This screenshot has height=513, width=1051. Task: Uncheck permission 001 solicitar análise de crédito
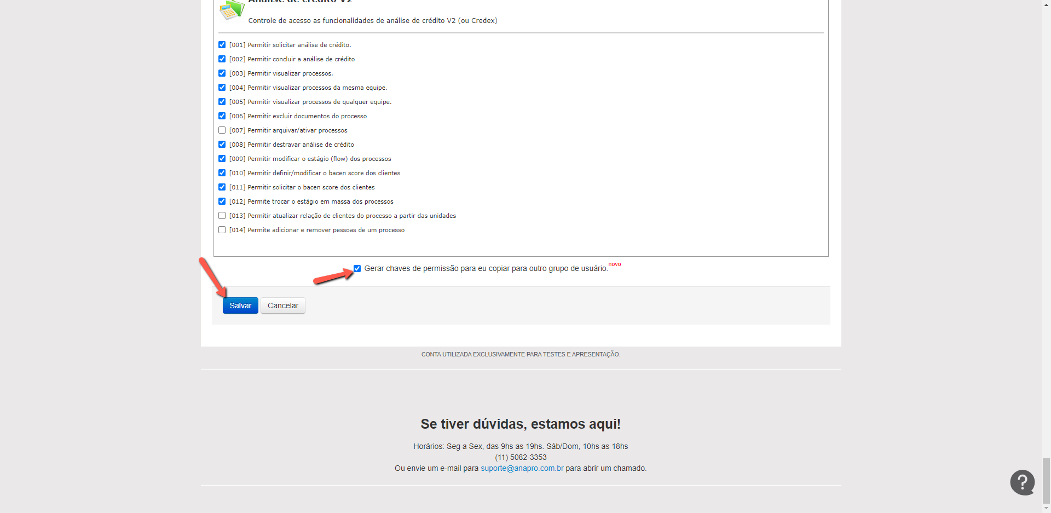tap(222, 45)
